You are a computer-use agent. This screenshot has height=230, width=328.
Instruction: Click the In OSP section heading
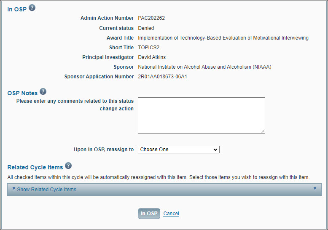tap(17, 9)
